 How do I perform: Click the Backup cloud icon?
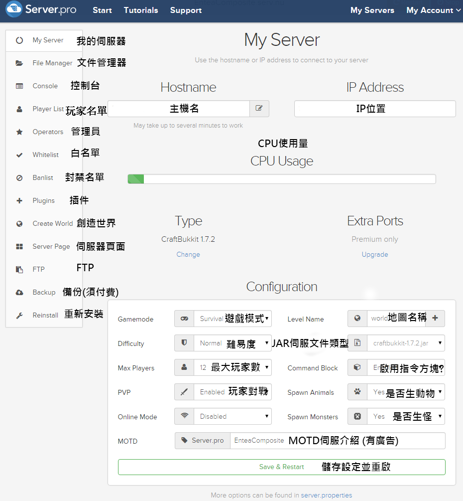click(x=19, y=292)
